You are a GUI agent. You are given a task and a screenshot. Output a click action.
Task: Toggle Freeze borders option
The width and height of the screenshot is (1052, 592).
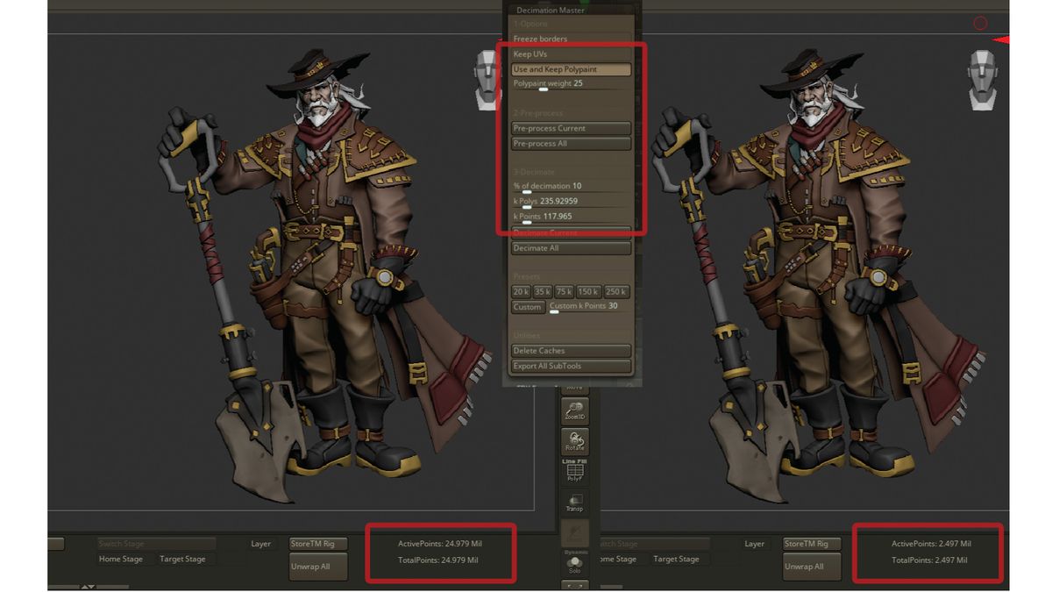569,39
